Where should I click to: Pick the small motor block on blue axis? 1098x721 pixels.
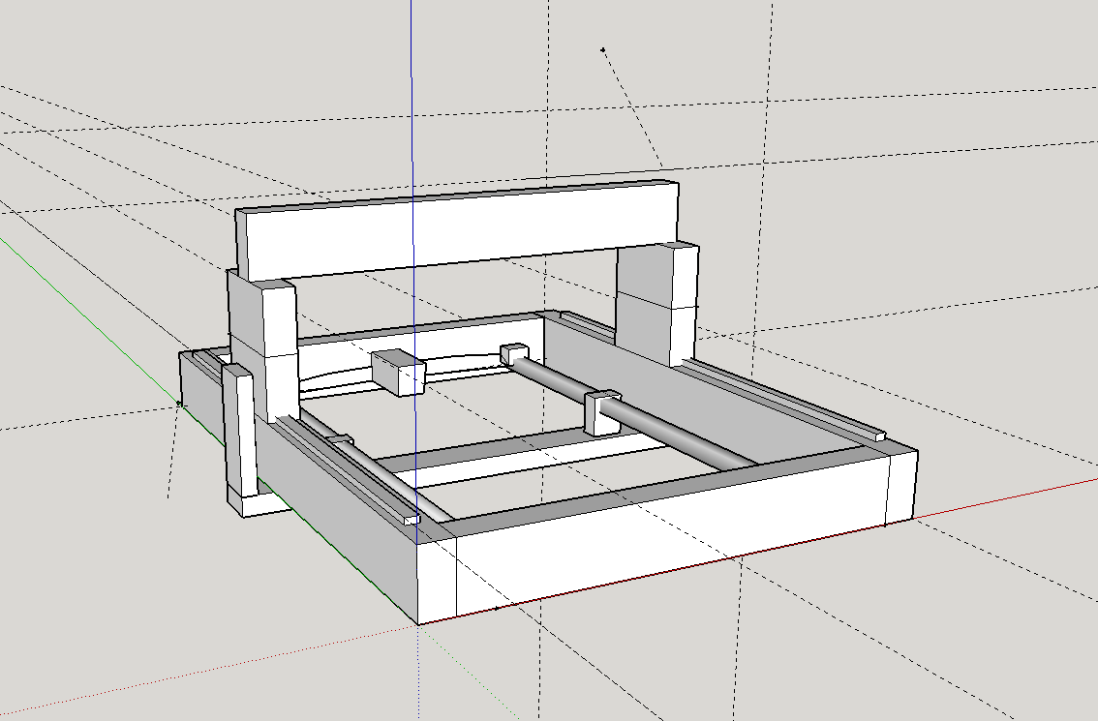(x=397, y=372)
